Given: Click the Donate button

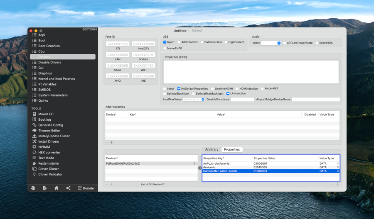Looking at the screenshot, I should pos(86,188).
